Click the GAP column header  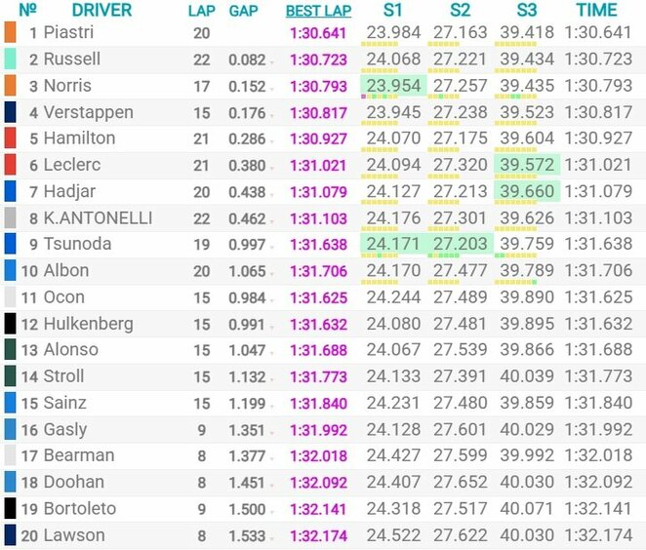243,12
